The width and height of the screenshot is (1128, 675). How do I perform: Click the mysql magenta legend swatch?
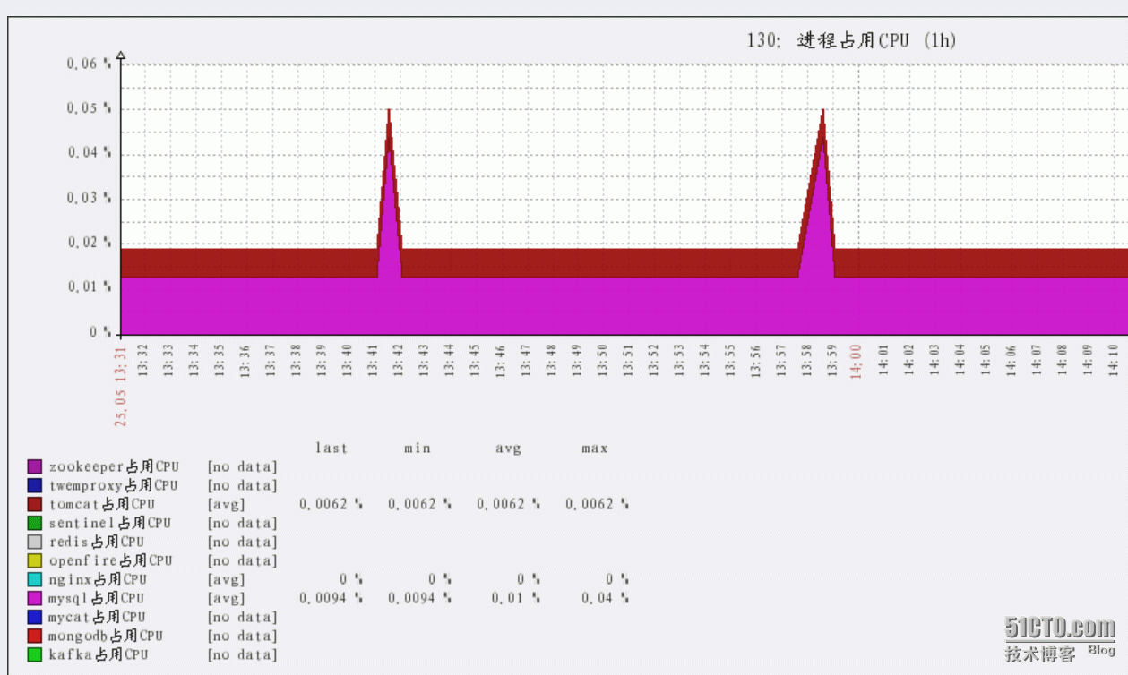coord(35,598)
